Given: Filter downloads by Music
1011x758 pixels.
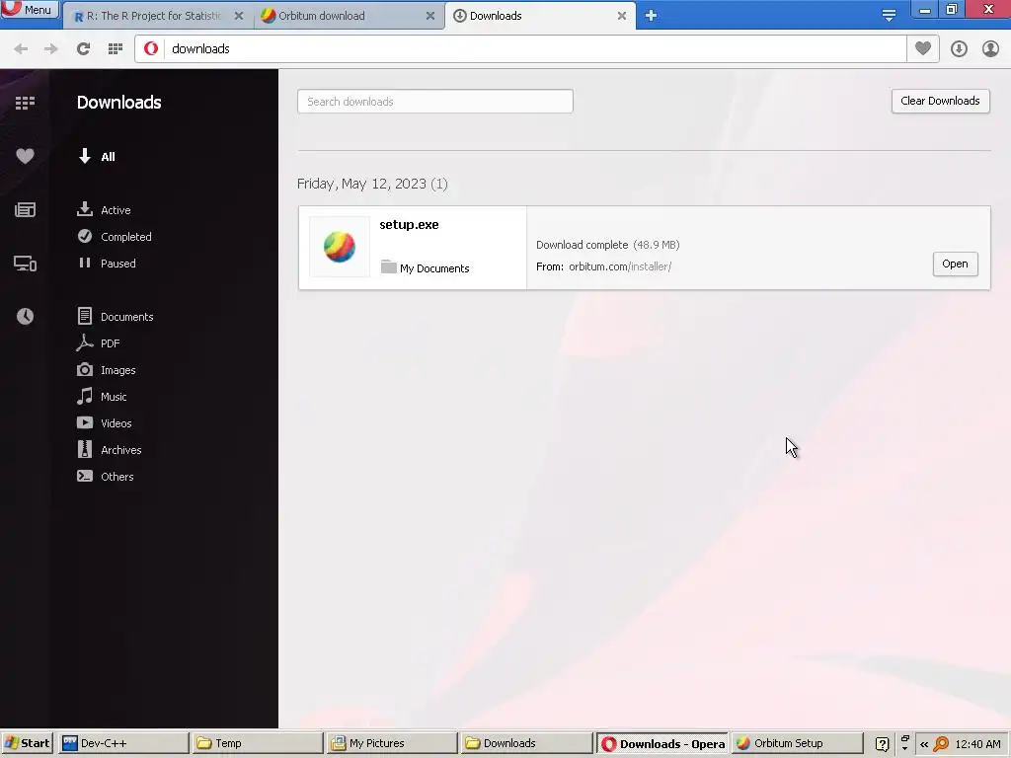Looking at the screenshot, I should click(x=102, y=397).
